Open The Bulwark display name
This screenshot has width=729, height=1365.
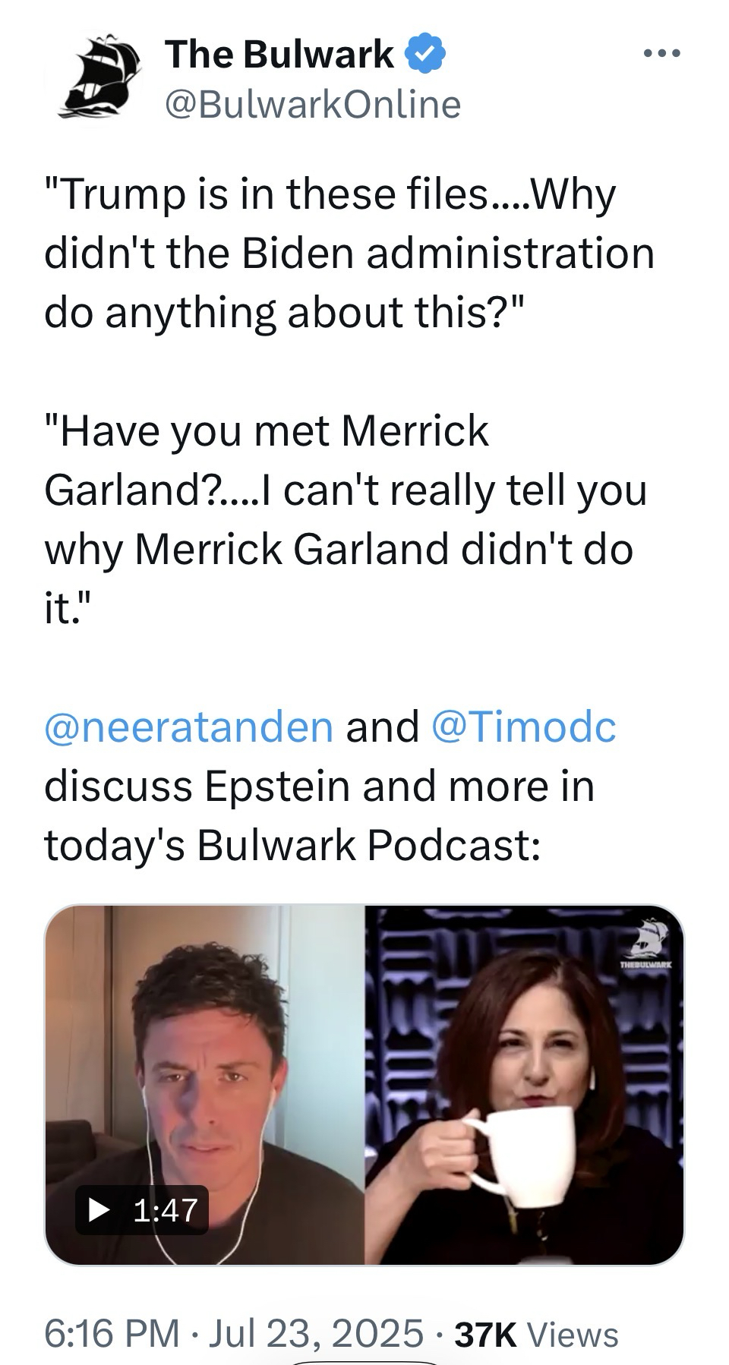tap(279, 55)
